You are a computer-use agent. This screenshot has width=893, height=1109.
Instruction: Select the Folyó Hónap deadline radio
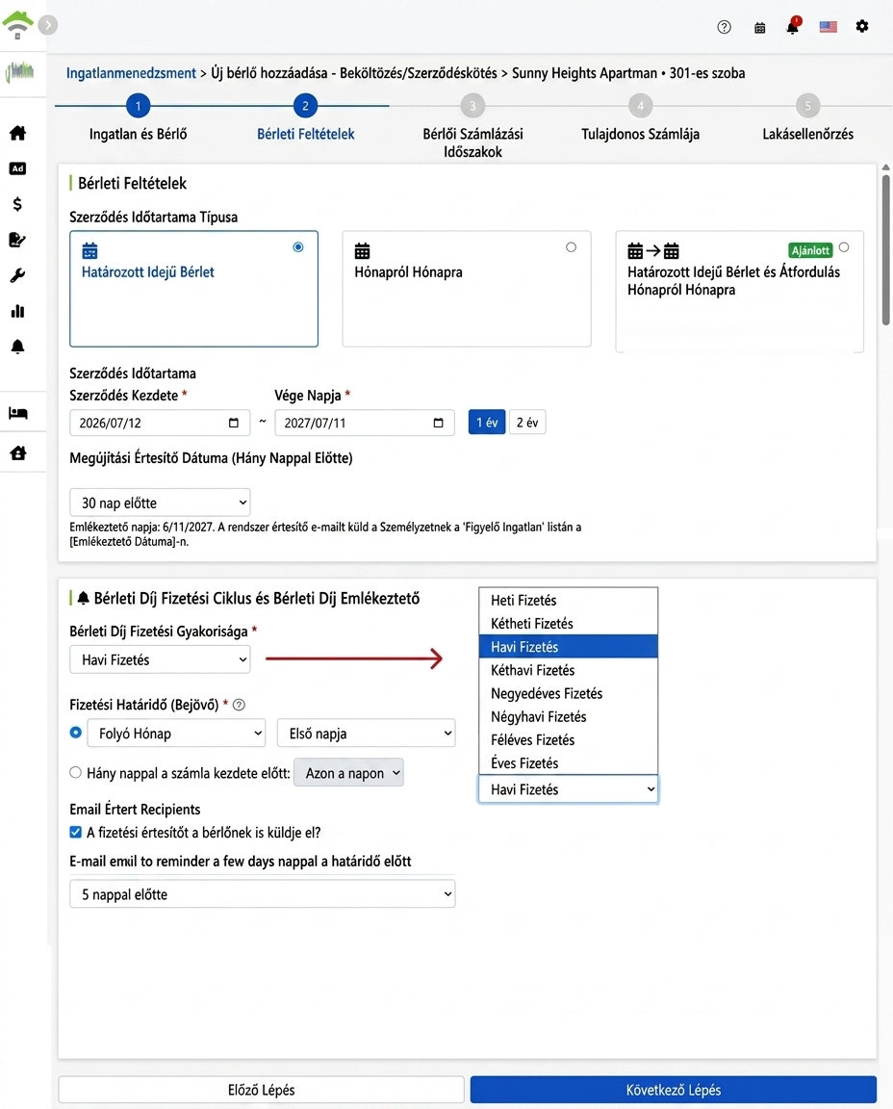(76, 733)
